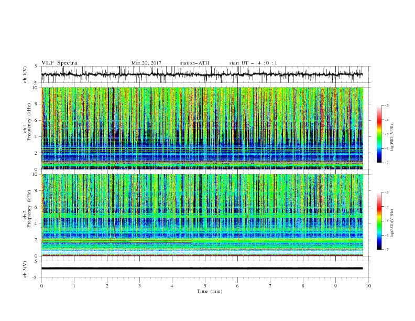Click the time axis tick label "9"
This screenshot has height=321, width=415.
click(335, 286)
